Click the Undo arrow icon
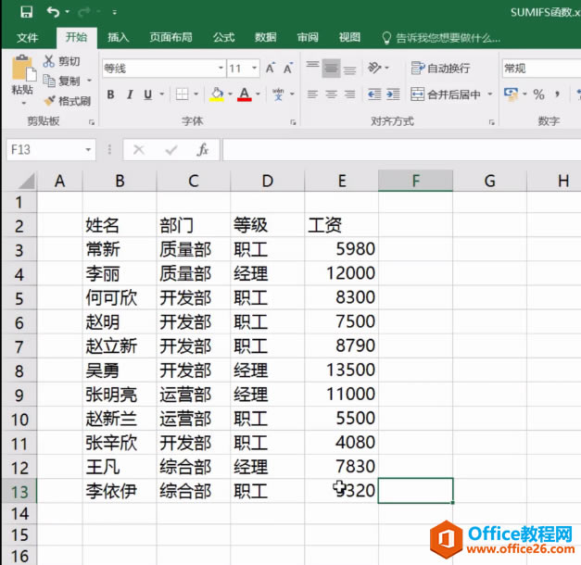The height and width of the screenshot is (565, 581). click(x=53, y=12)
